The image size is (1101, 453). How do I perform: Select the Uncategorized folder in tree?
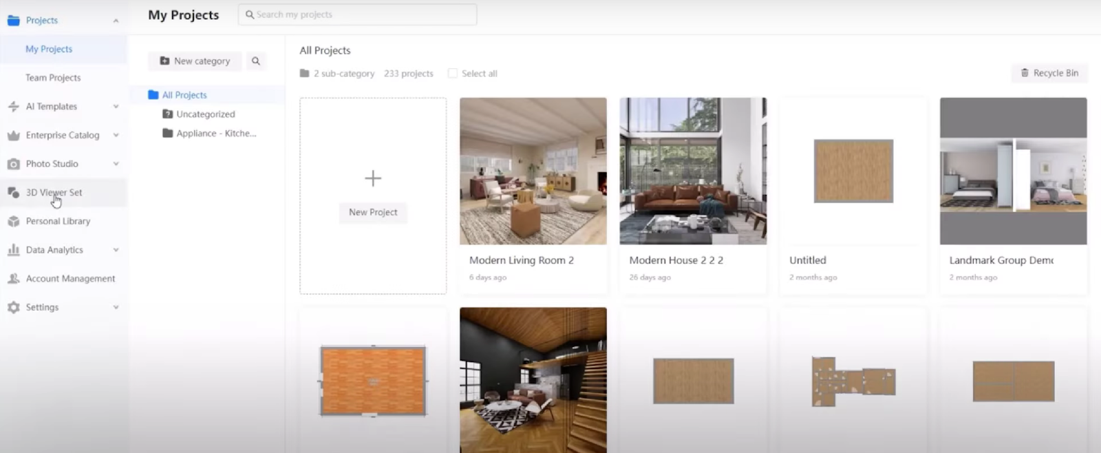tap(205, 114)
